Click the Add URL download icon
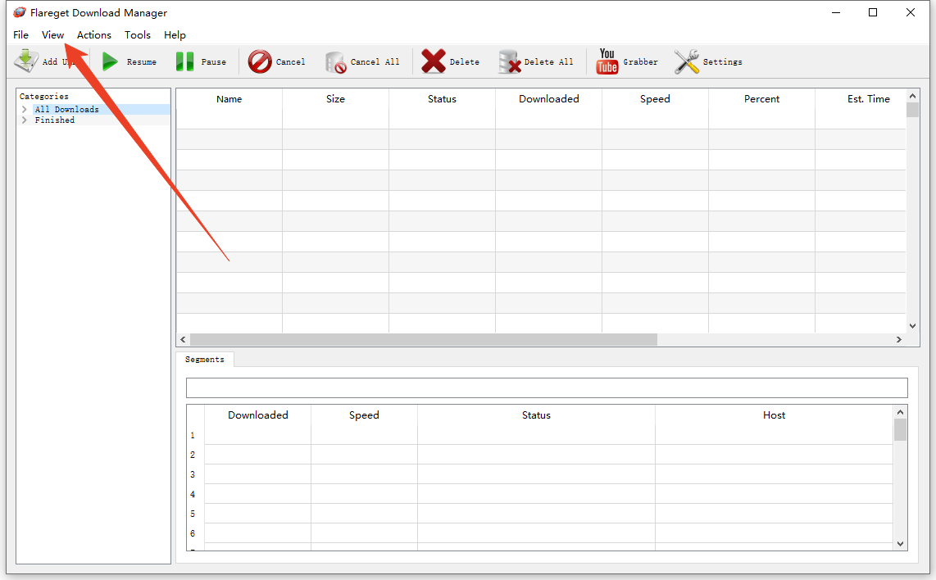 (x=25, y=61)
